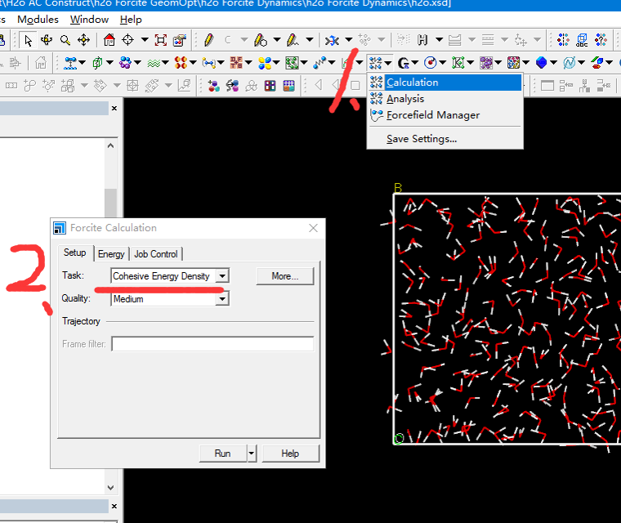Image resolution: width=621 pixels, height=523 pixels.
Task: Click the GULP module G icon
Action: point(403,63)
